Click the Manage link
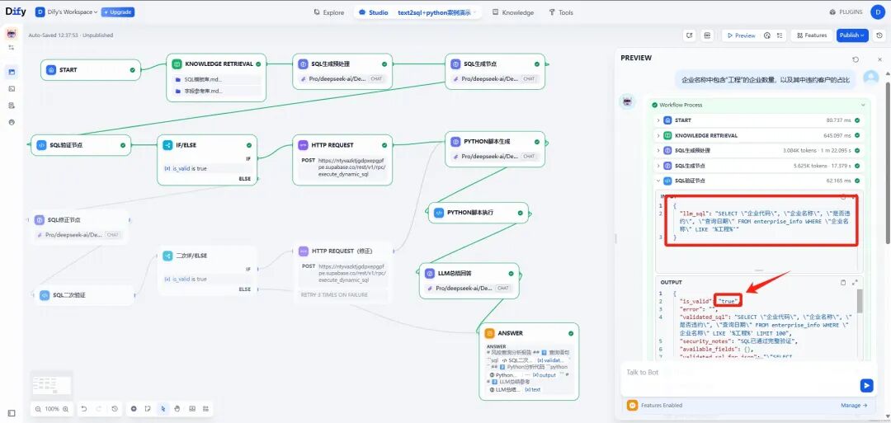 (854, 406)
